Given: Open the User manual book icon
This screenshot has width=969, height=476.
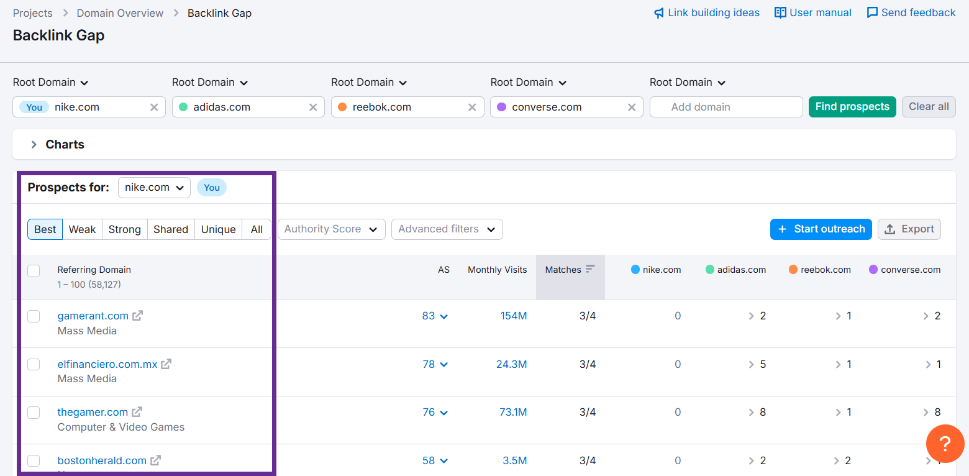Looking at the screenshot, I should click(780, 13).
